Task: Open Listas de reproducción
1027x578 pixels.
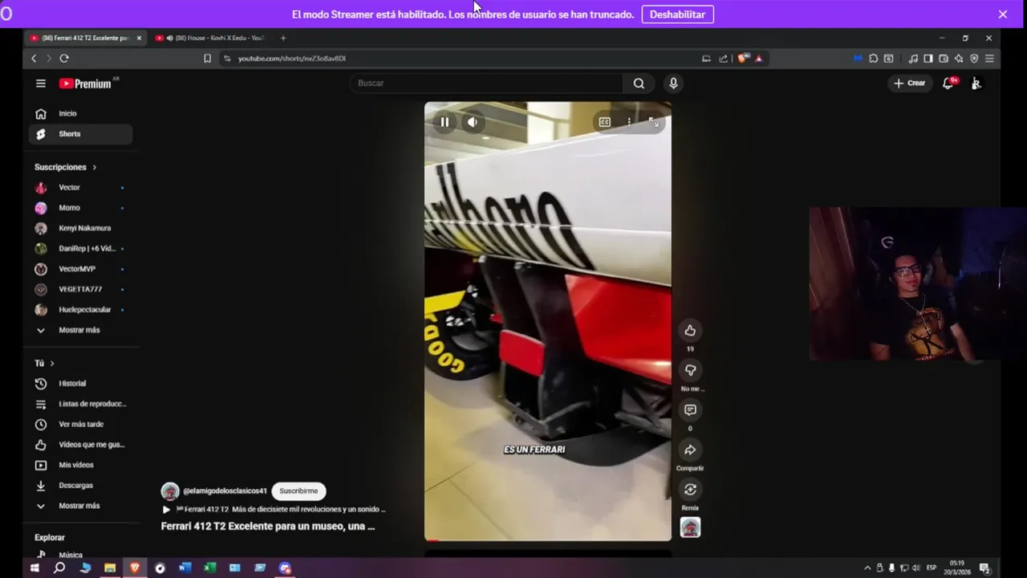Action: 80,404
